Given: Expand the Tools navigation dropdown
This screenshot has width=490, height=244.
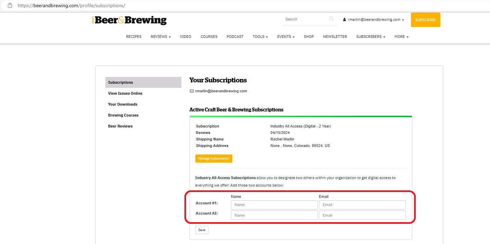Looking at the screenshot, I should [x=260, y=37].
